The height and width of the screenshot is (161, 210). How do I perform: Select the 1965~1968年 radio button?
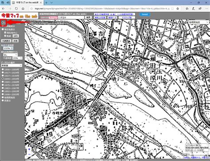(x=3, y=82)
